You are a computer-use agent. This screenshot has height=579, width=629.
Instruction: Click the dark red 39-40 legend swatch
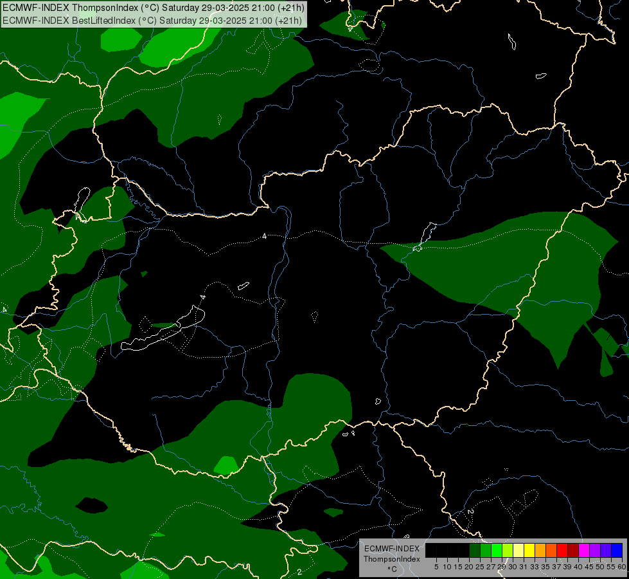[x=573, y=550]
